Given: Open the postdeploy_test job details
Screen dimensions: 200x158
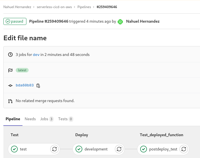Looking at the screenshot, I should tap(163, 149).
